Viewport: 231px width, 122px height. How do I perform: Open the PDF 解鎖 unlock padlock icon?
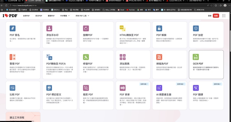pyautogui.click(x=159, y=28)
